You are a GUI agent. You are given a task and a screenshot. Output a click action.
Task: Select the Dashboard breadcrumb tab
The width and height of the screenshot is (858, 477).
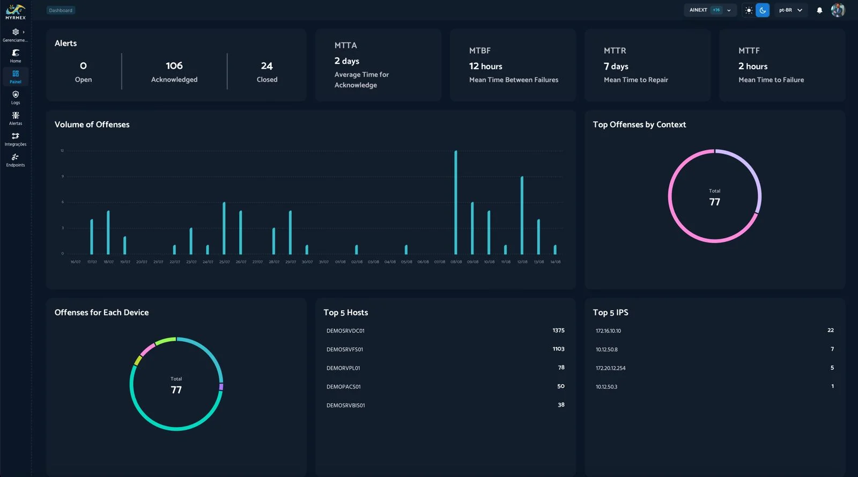pyautogui.click(x=61, y=10)
